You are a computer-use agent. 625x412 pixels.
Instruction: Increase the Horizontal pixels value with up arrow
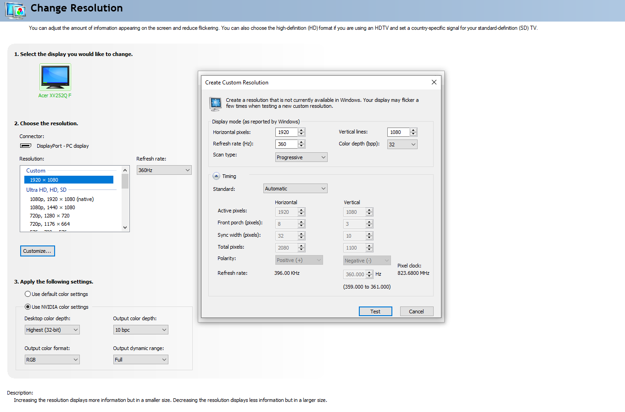[301, 130]
